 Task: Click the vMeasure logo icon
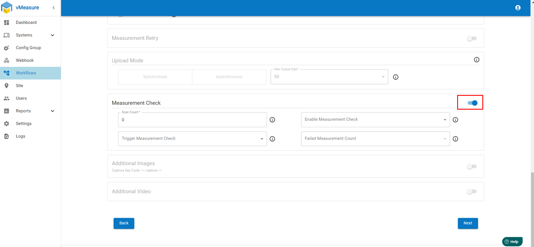(x=7, y=8)
